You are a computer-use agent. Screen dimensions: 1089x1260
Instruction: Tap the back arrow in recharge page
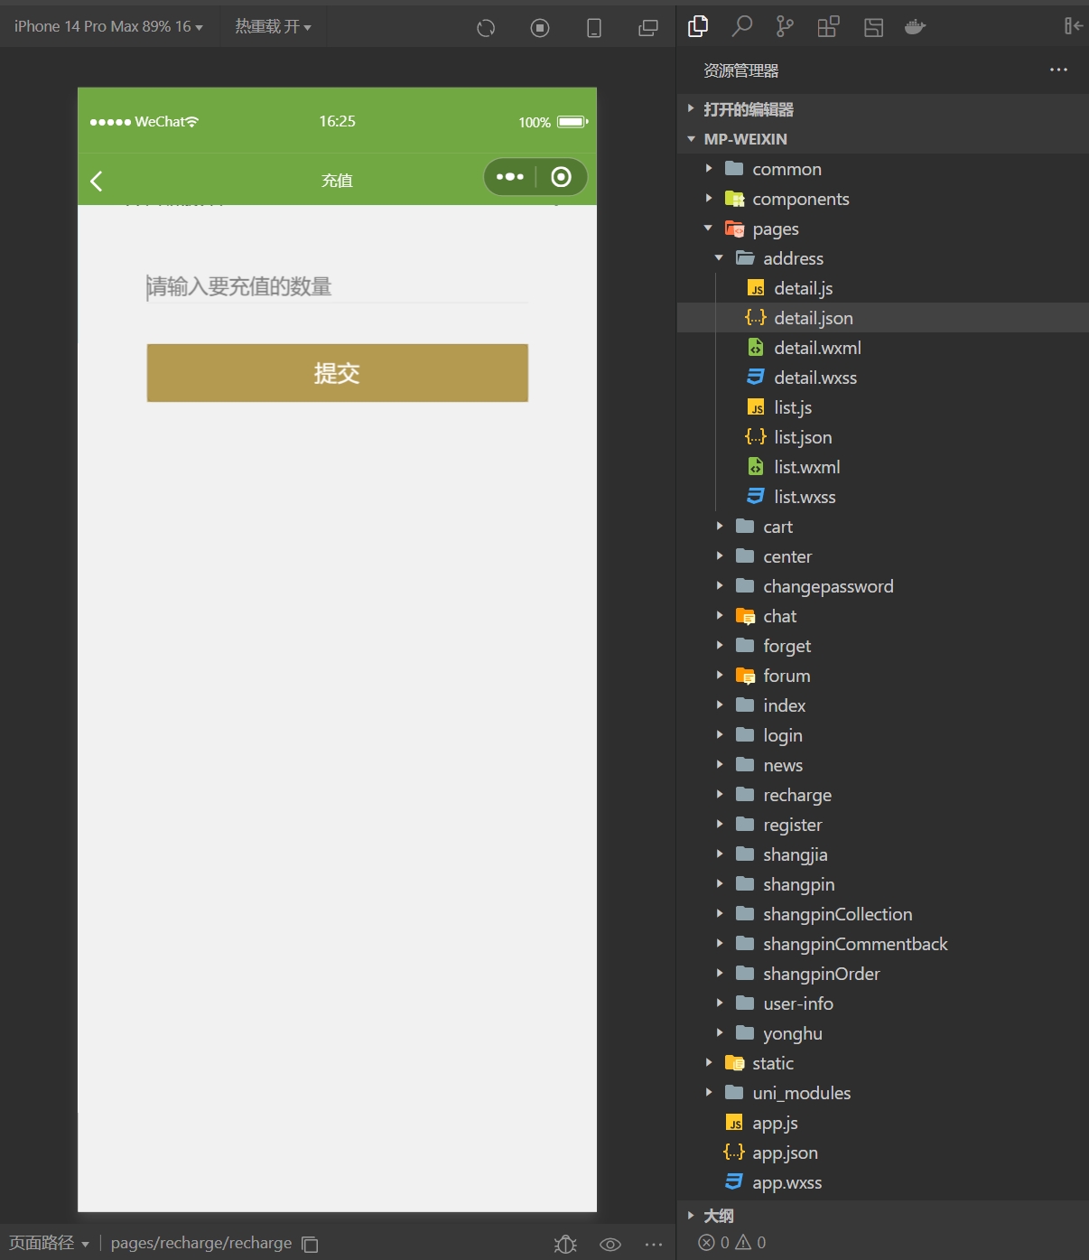97,181
